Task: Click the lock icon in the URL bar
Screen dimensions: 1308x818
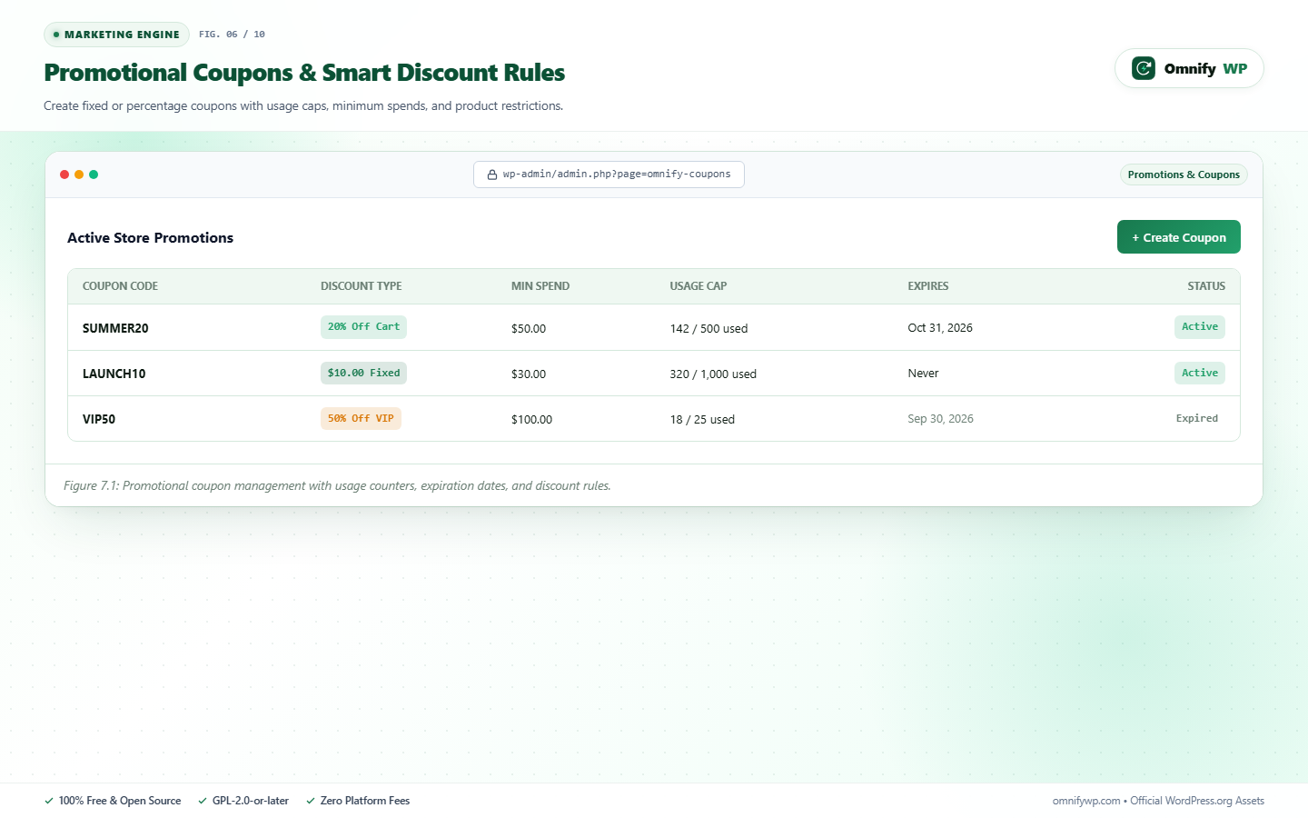Action: pos(492,175)
